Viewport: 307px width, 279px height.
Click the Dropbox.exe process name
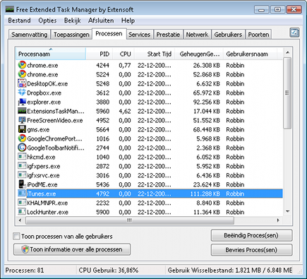(44, 93)
